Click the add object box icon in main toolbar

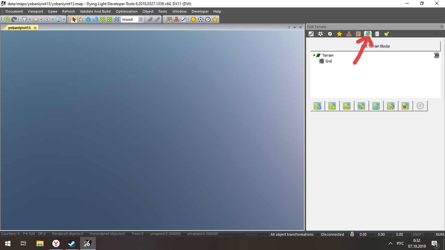[x=169, y=19]
